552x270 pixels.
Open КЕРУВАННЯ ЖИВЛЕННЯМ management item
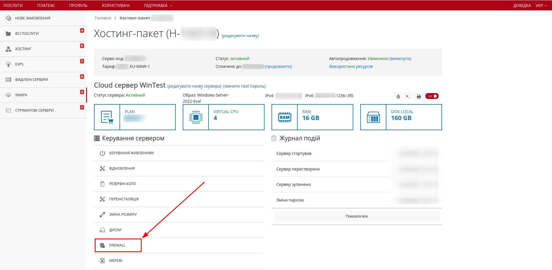pos(179,153)
